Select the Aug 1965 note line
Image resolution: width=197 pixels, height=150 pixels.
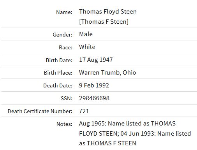127,124
